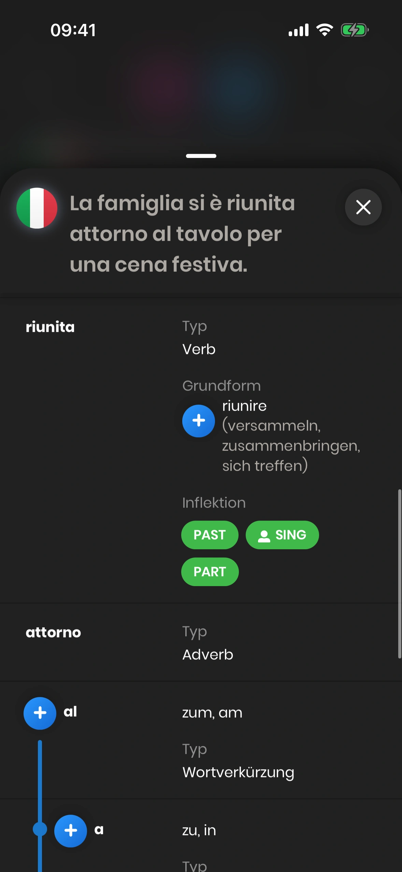Add the word 'a' with plus button
This screenshot has height=872, width=402.
(71, 831)
